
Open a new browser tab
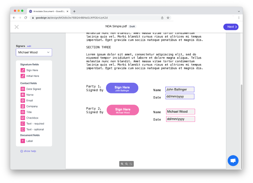pyautogui.click(x=74, y=11)
